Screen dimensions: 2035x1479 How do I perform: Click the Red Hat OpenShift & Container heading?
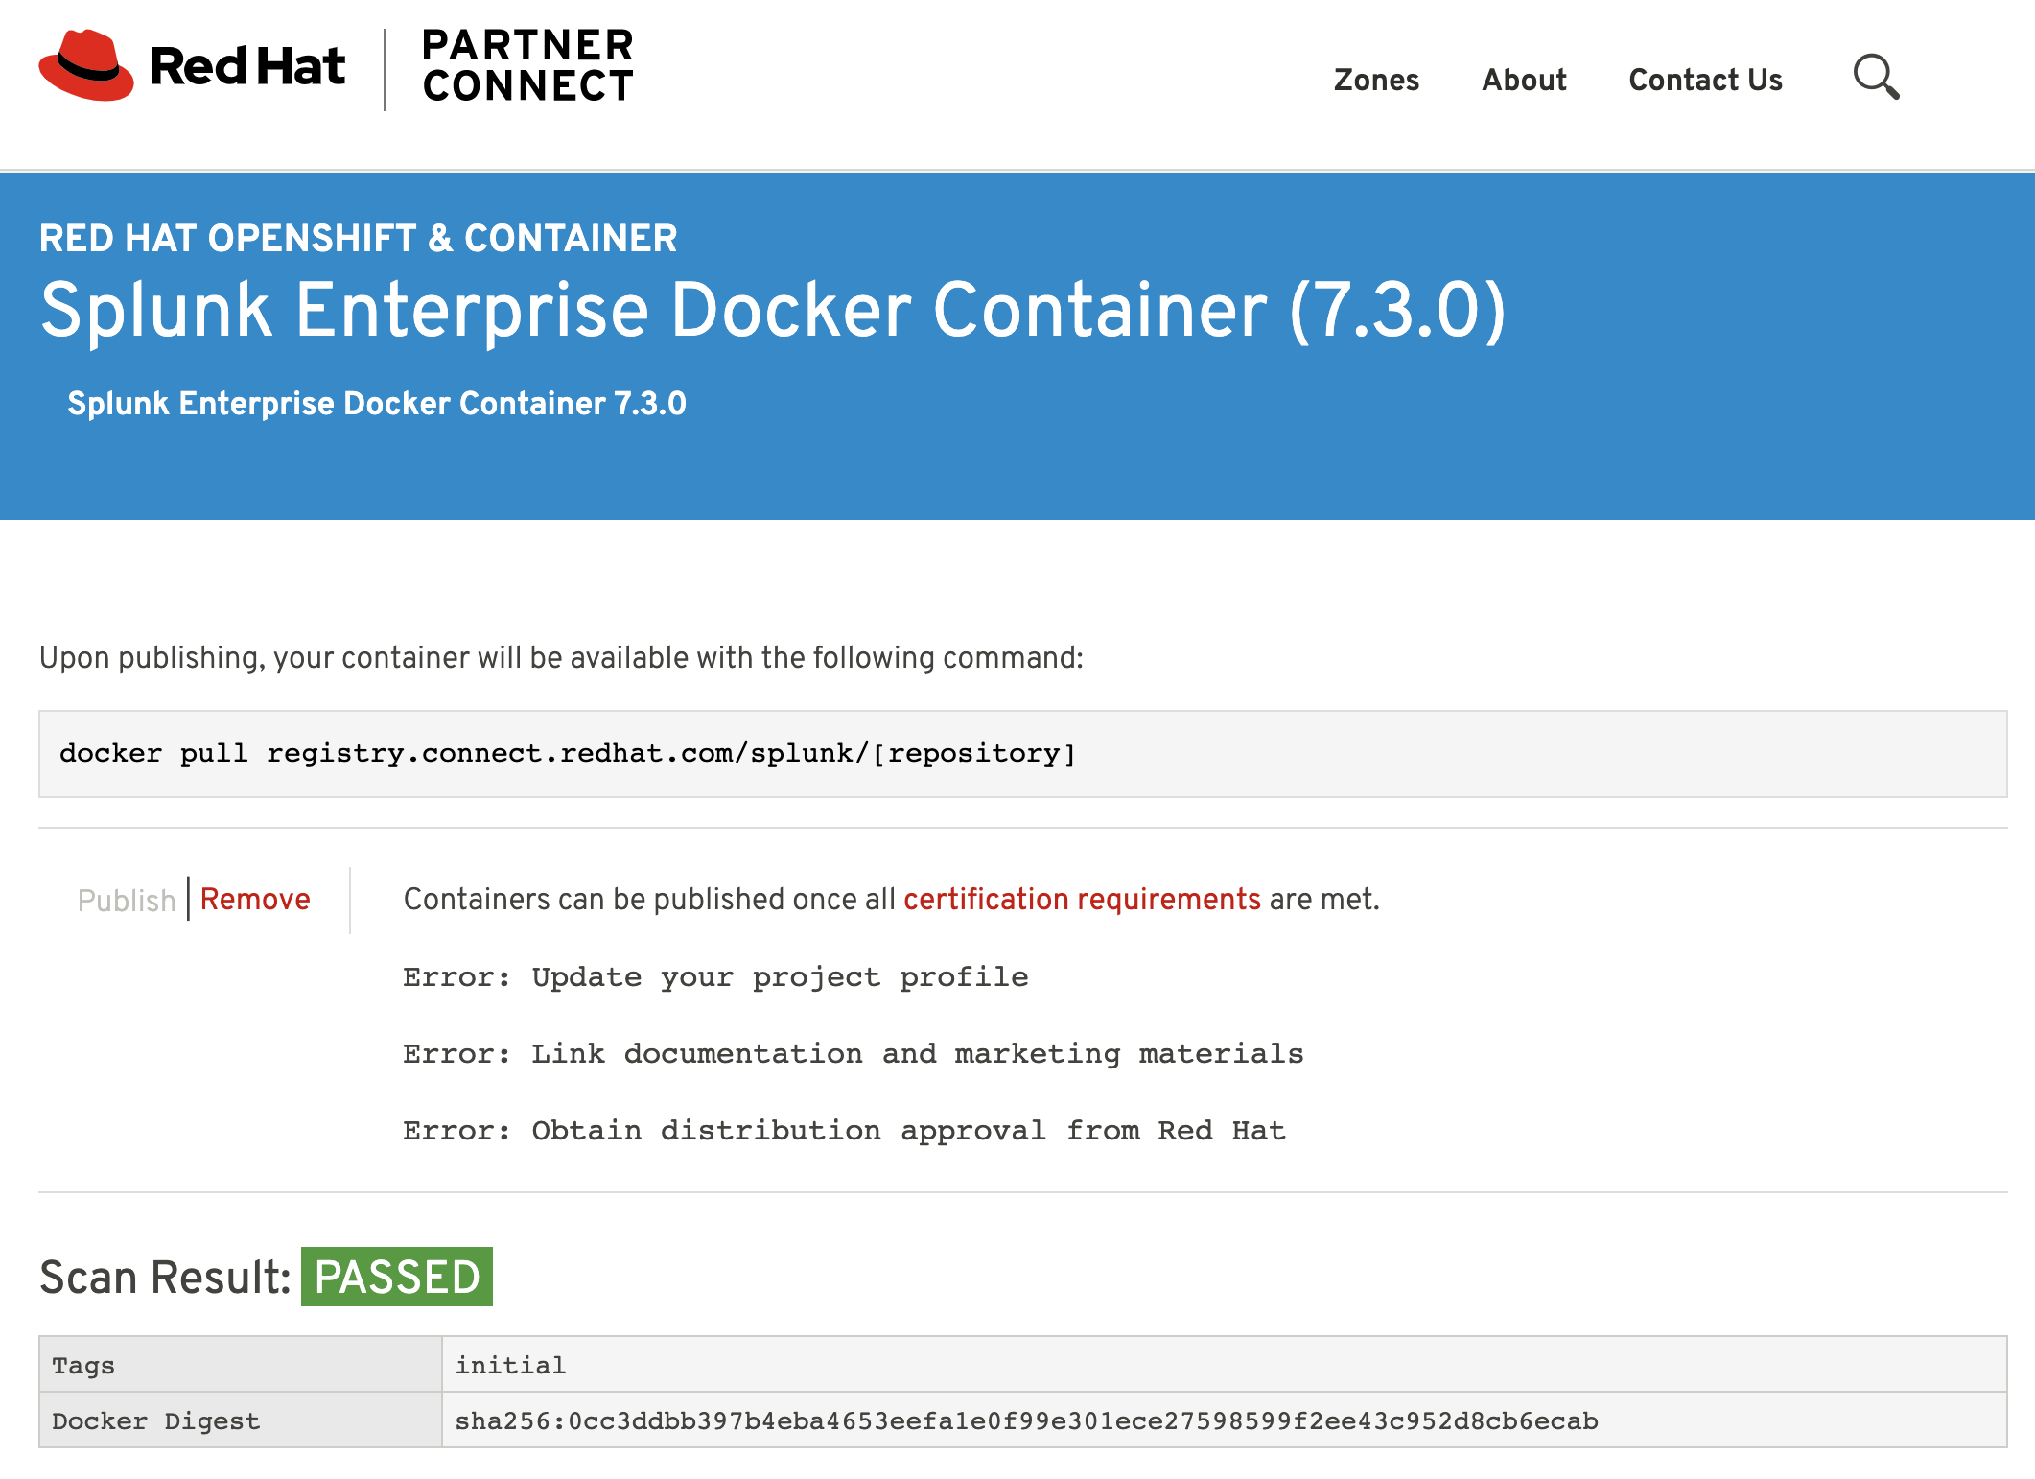(358, 238)
